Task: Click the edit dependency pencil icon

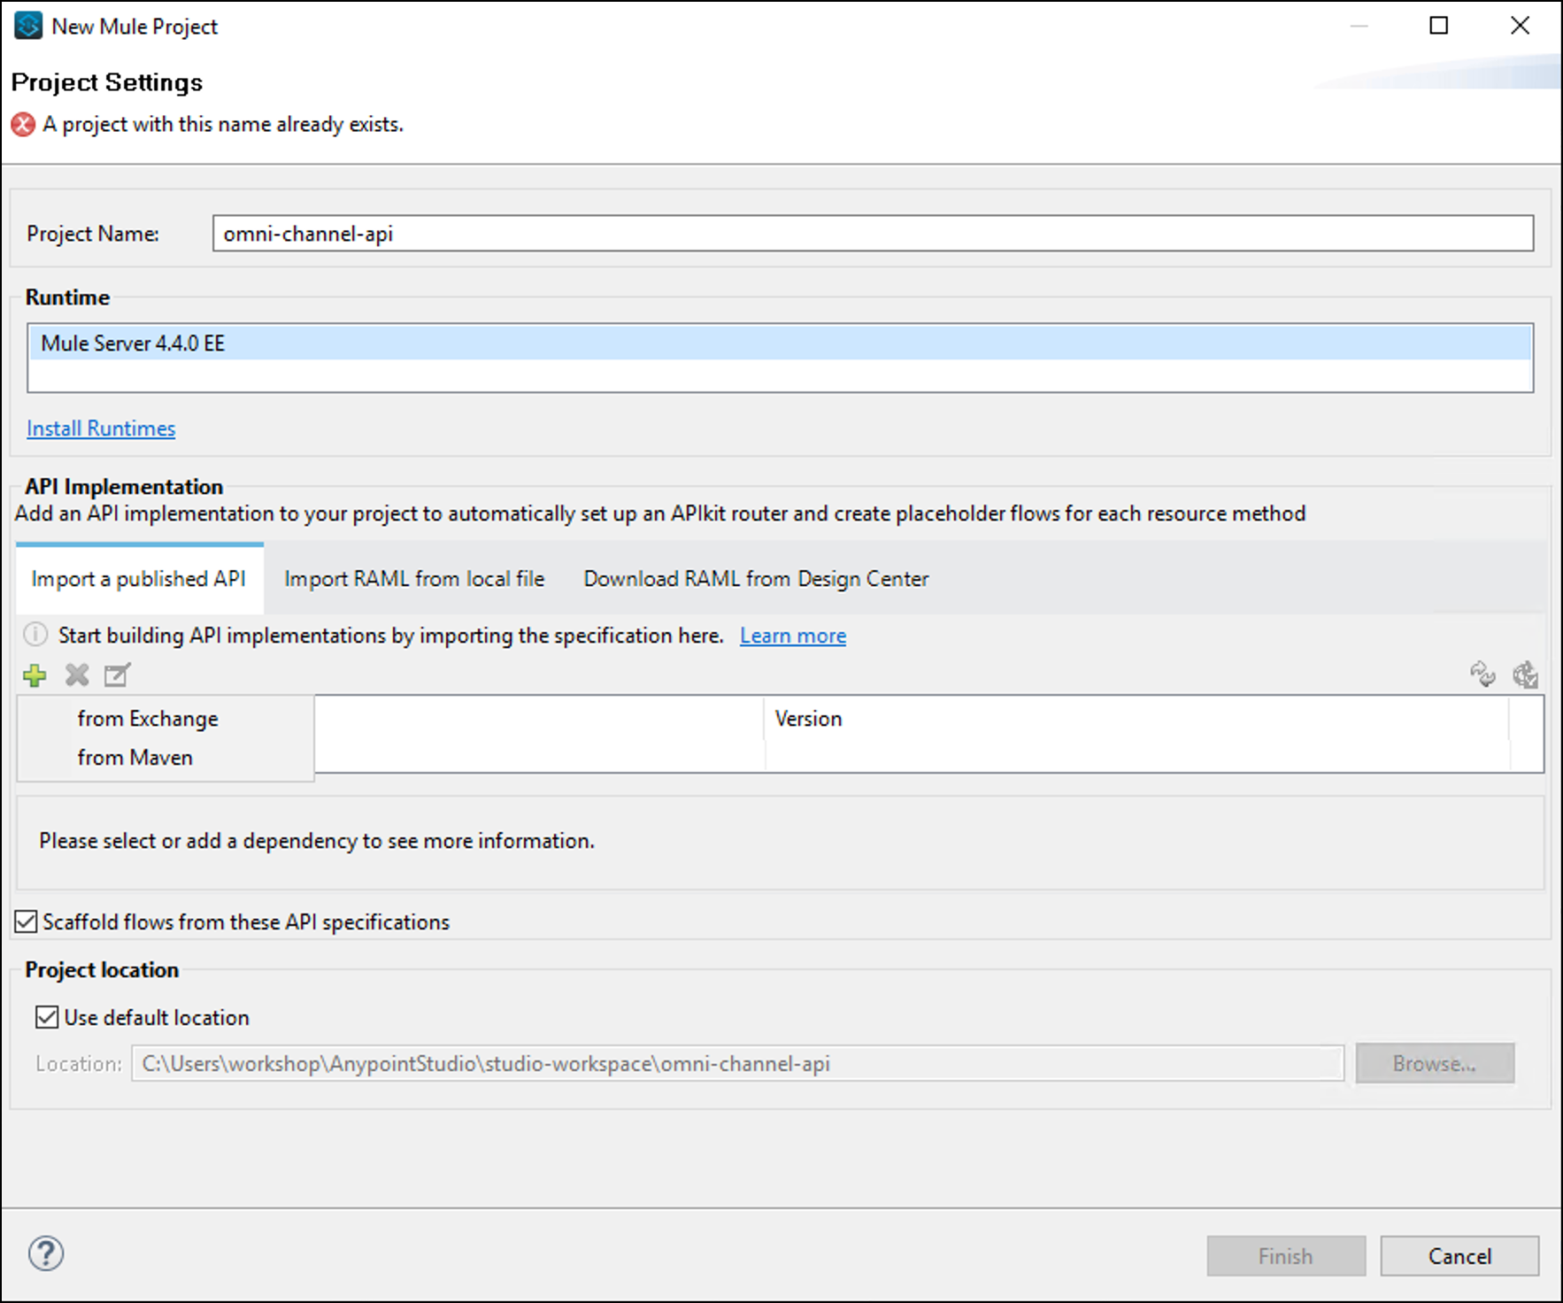Action: point(117,675)
